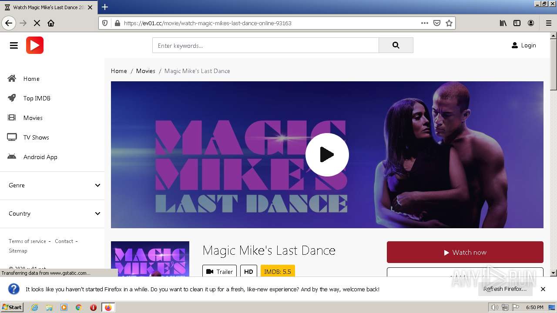Open the Windows Start menu
557x313 pixels.
point(12,307)
